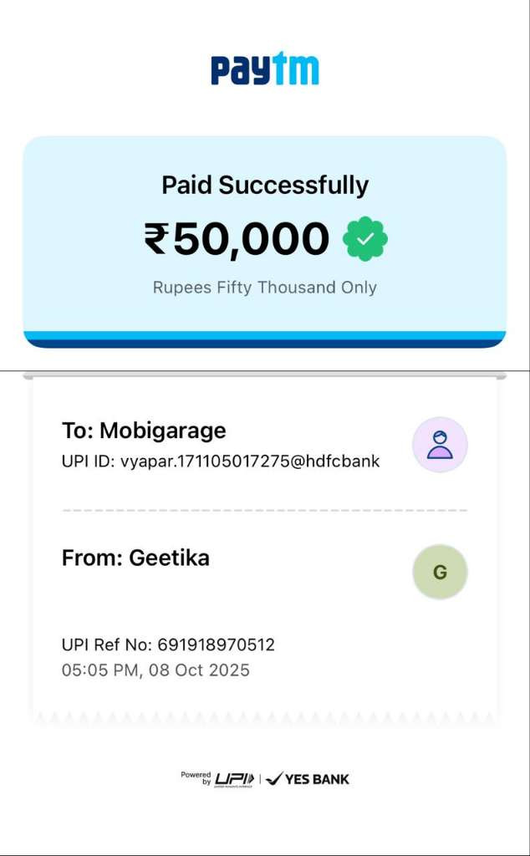
Task: Click the Paid Successfully heading
Action: click(265, 186)
